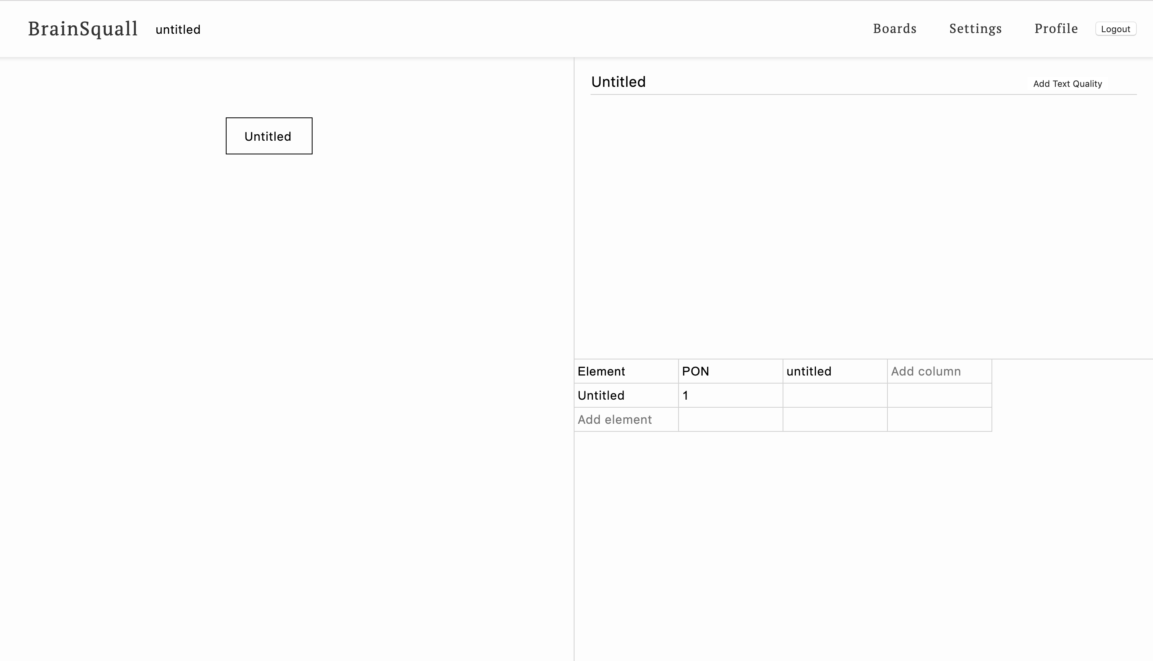Click PON cell in Add element row
This screenshot has width=1153, height=661.
click(731, 419)
